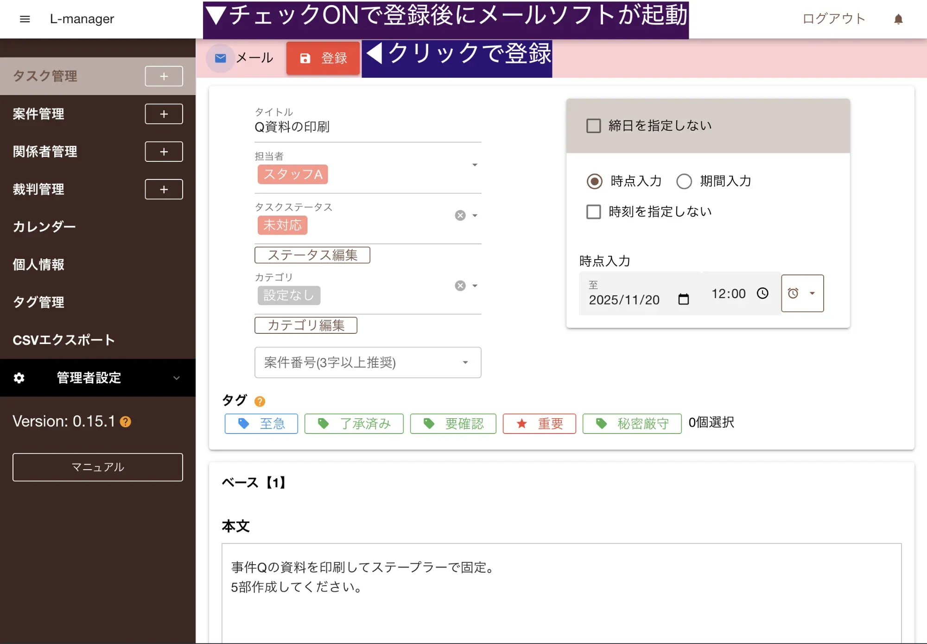Open the alarm reminder dropdown
The height and width of the screenshot is (644, 927).
coord(802,293)
